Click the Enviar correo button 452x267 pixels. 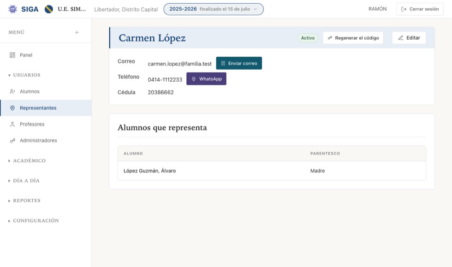pyautogui.click(x=239, y=63)
